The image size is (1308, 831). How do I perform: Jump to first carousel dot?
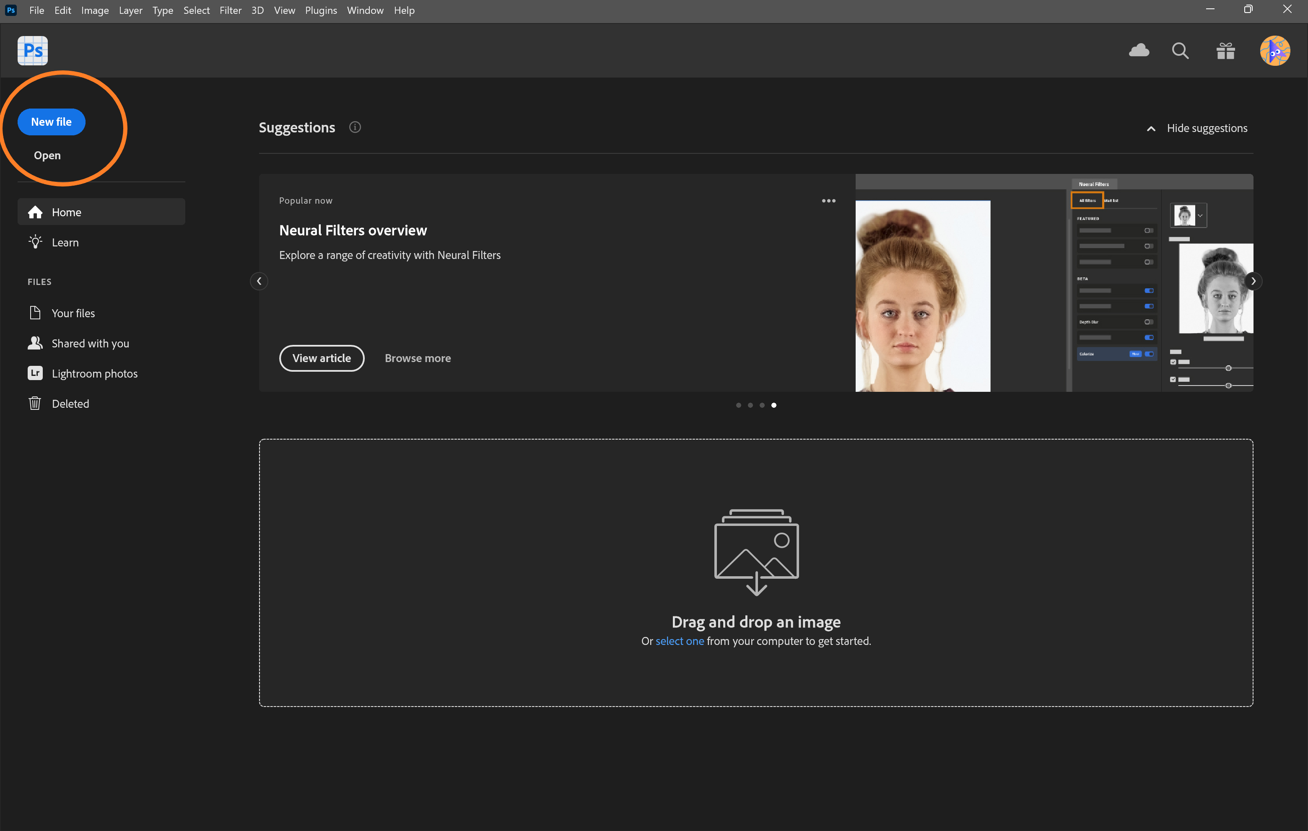coord(738,405)
